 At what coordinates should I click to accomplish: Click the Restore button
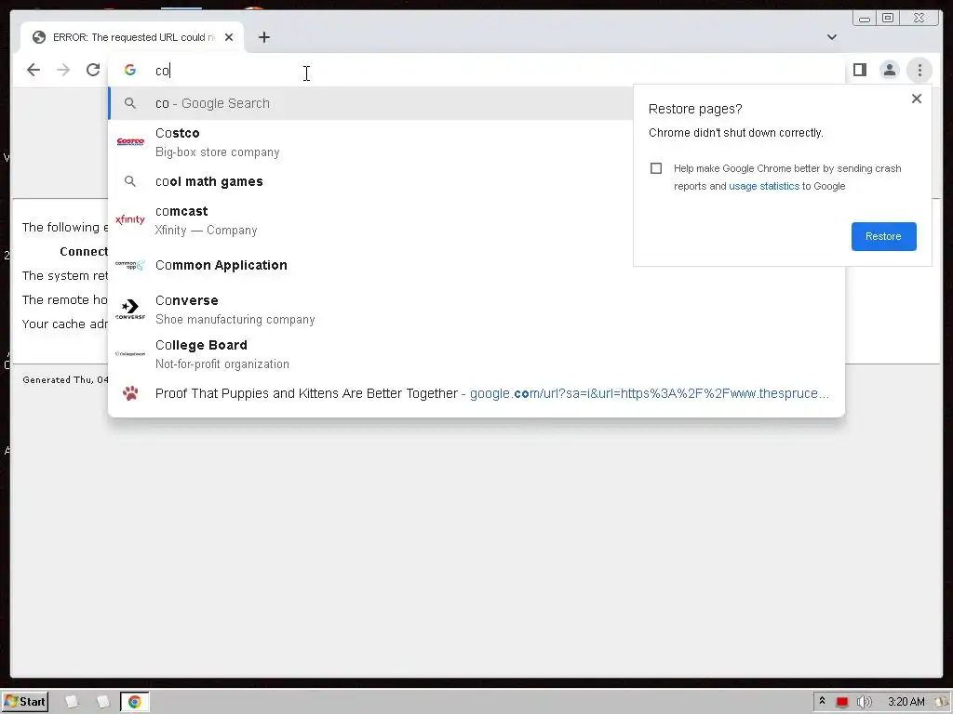pos(883,236)
